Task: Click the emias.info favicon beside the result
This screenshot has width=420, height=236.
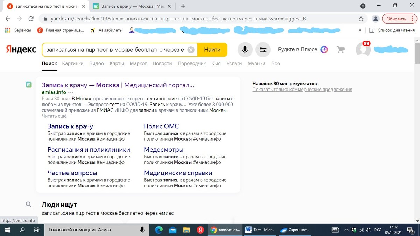Action: tap(29, 85)
